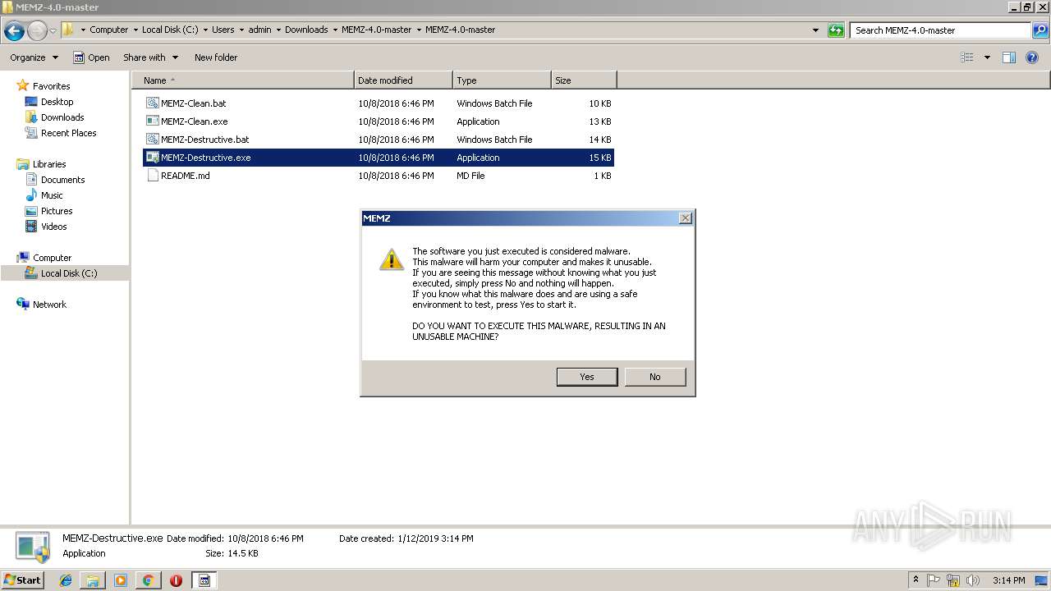Click the refresh button beside address bar
The width and height of the screenshot is (1051, 591).
pos(836,30)
